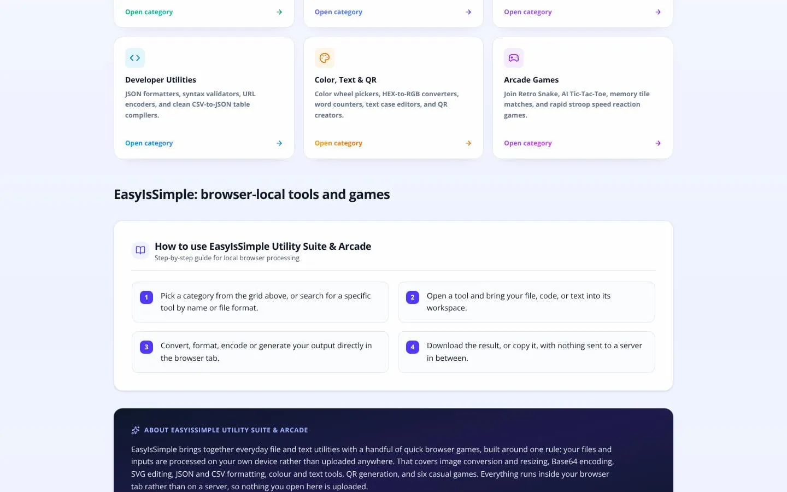
Task: Open the category link above the Color, Text & QR card
Action: pyautogui.click(x=338, y=12)
